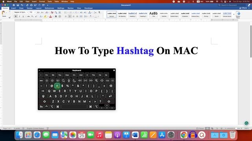Open the Developer tab
This screenshot has height=141, width=252.
click(89, 8)
